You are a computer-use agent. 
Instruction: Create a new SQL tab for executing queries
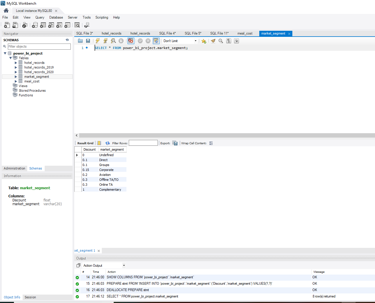click(7, 25)
